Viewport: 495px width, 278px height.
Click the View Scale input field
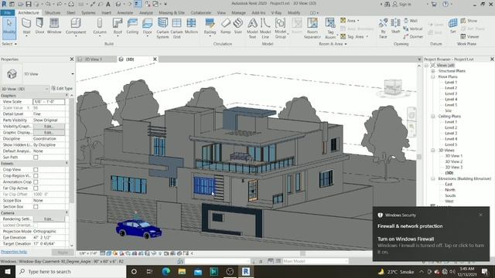49,101
